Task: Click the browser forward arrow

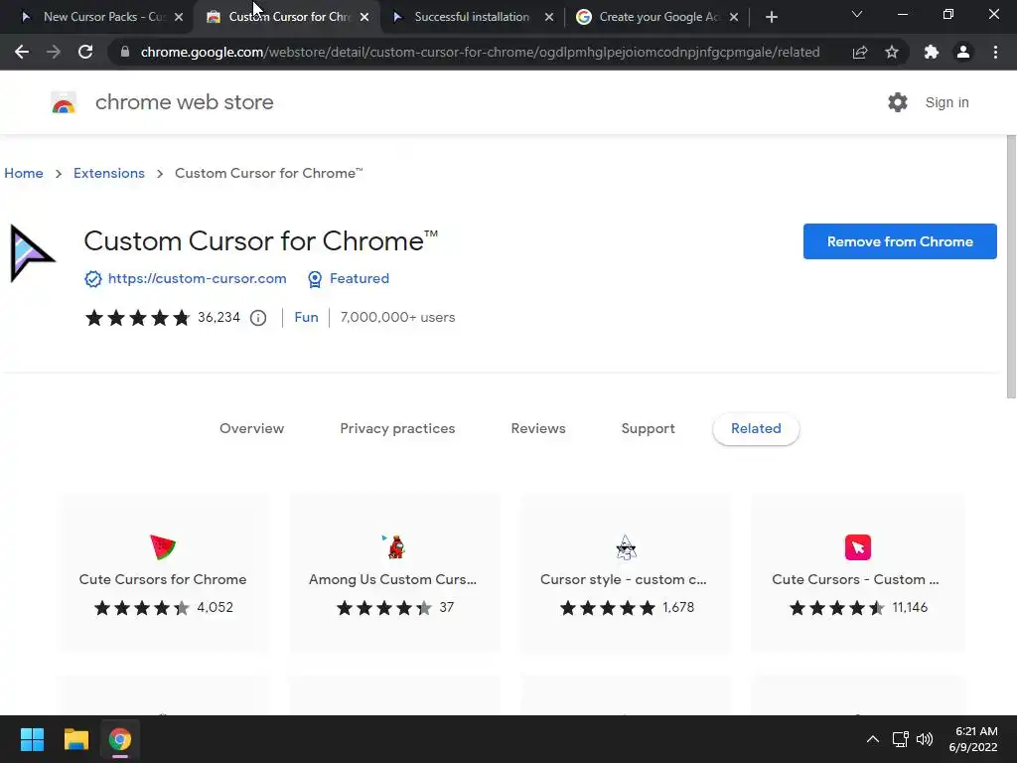Action: click(x=54, y=52)
